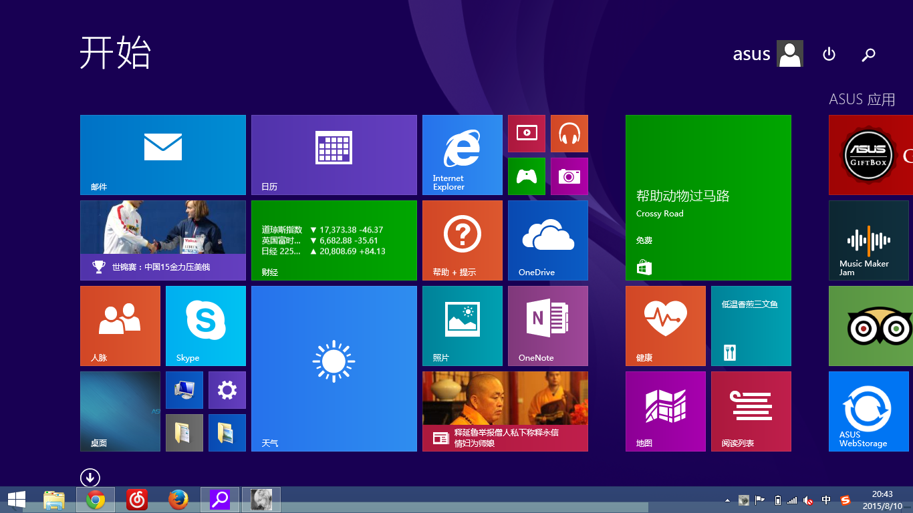Click the ASUS 应用 group heading
Viewport: 913px width, 513px height.
(x=862, y=100)
